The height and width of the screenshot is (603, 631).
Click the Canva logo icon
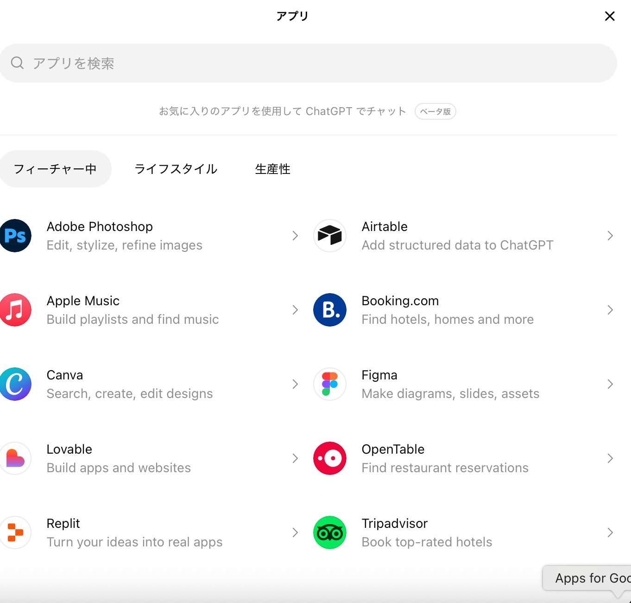(15, 384)
